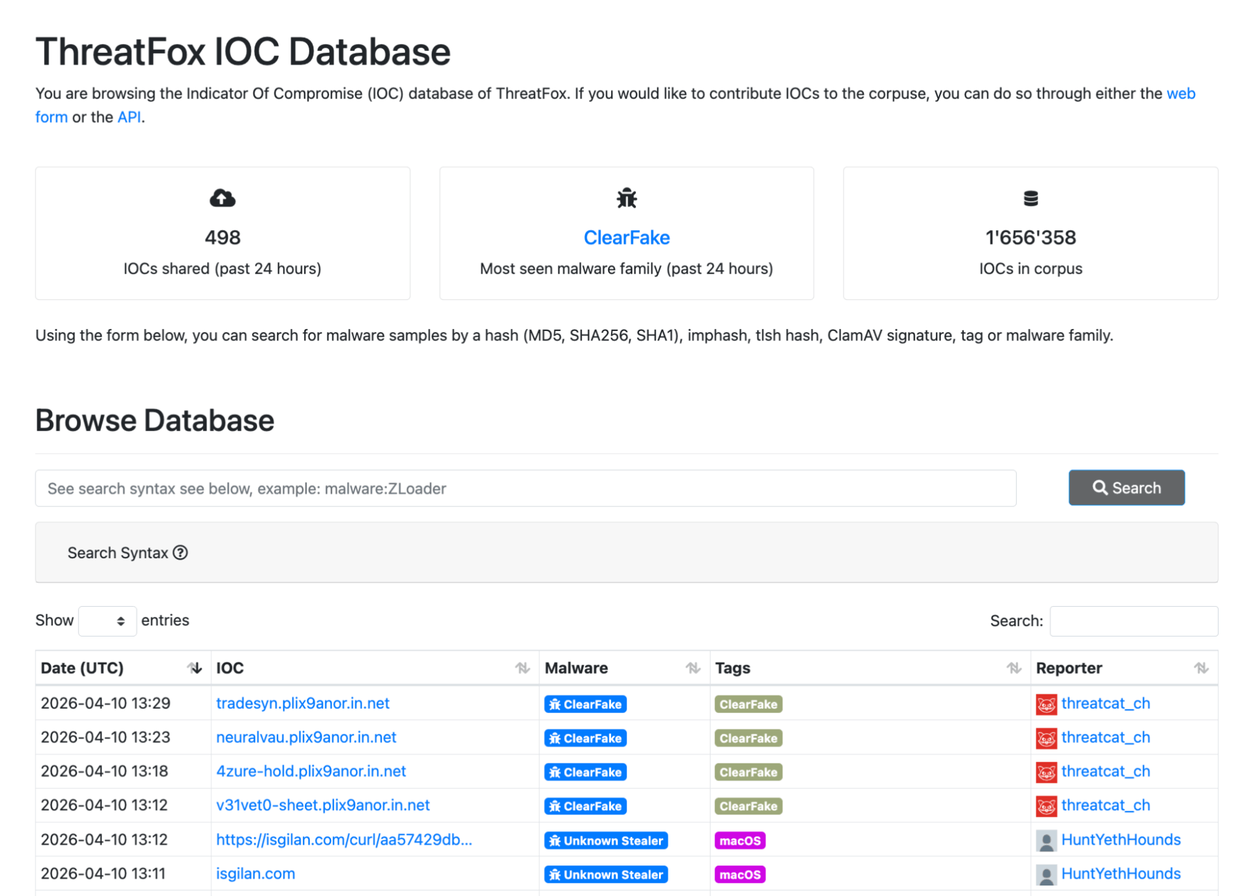Click threatcat_ch cat avatar in 13:29 row
The width and height of the screenshot is (1244, 896).
tap(1046, 704)
